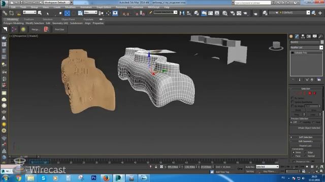The width and height of the screenshot is (325, 182).
Task: Choose the Select Object arrow tool
Action: tap(48, 14)
